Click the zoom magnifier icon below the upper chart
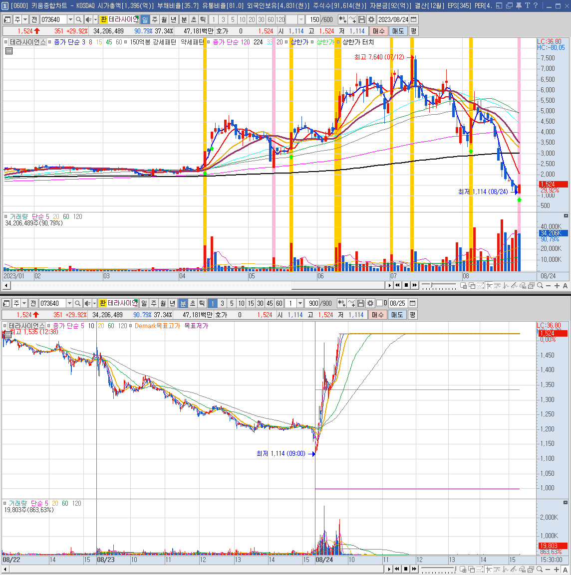The height and width of the screenshot is (575, 571). pyautogui.click(x=540, y=286)
